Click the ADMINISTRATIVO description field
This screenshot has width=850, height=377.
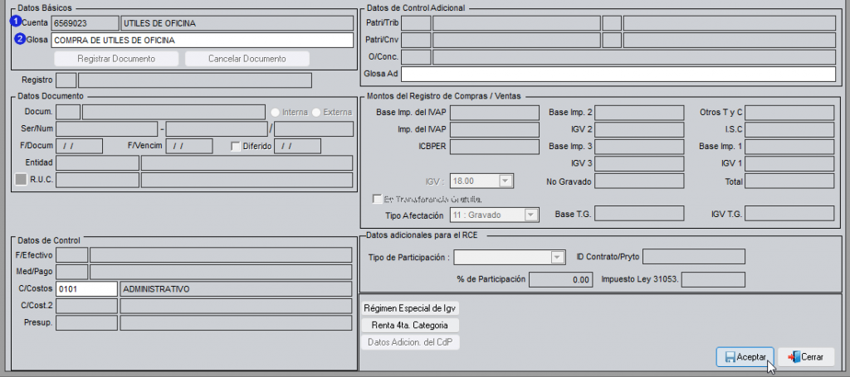pos(236,289)
